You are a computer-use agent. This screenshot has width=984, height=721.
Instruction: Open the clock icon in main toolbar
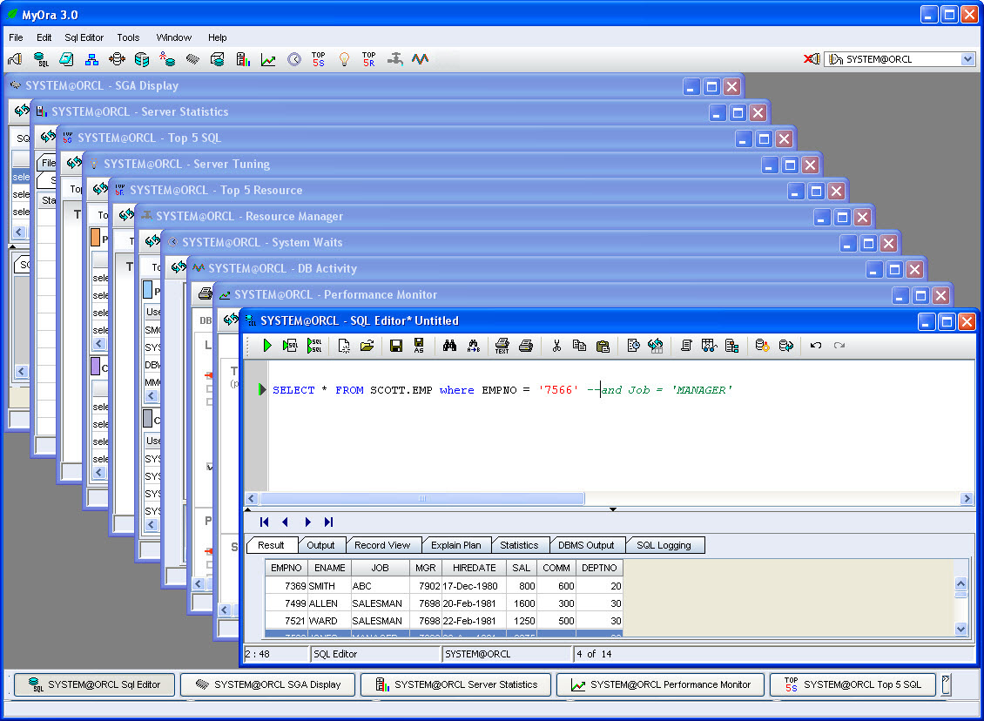[294, 59]
